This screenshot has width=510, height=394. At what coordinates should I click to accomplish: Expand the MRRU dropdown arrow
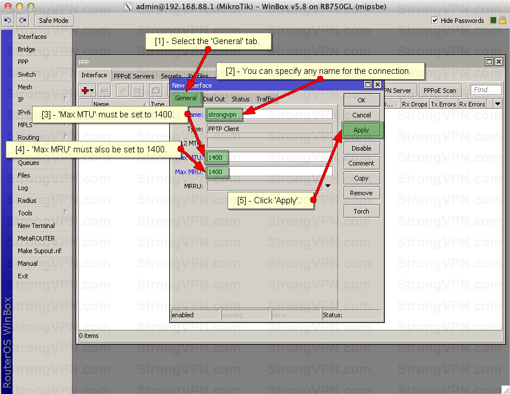(328, 186)
